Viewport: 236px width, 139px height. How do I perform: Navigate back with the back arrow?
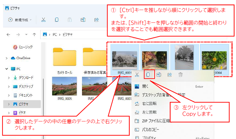point(8,35)
